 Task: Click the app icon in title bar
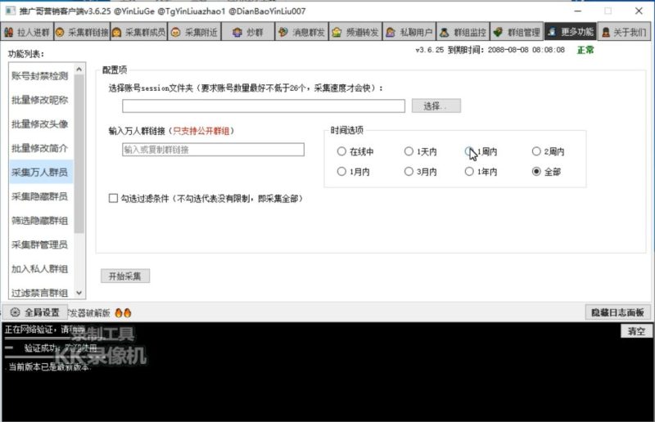point(10,11)
